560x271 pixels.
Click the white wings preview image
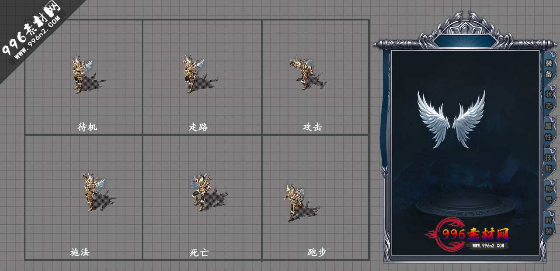pos(451,119)
